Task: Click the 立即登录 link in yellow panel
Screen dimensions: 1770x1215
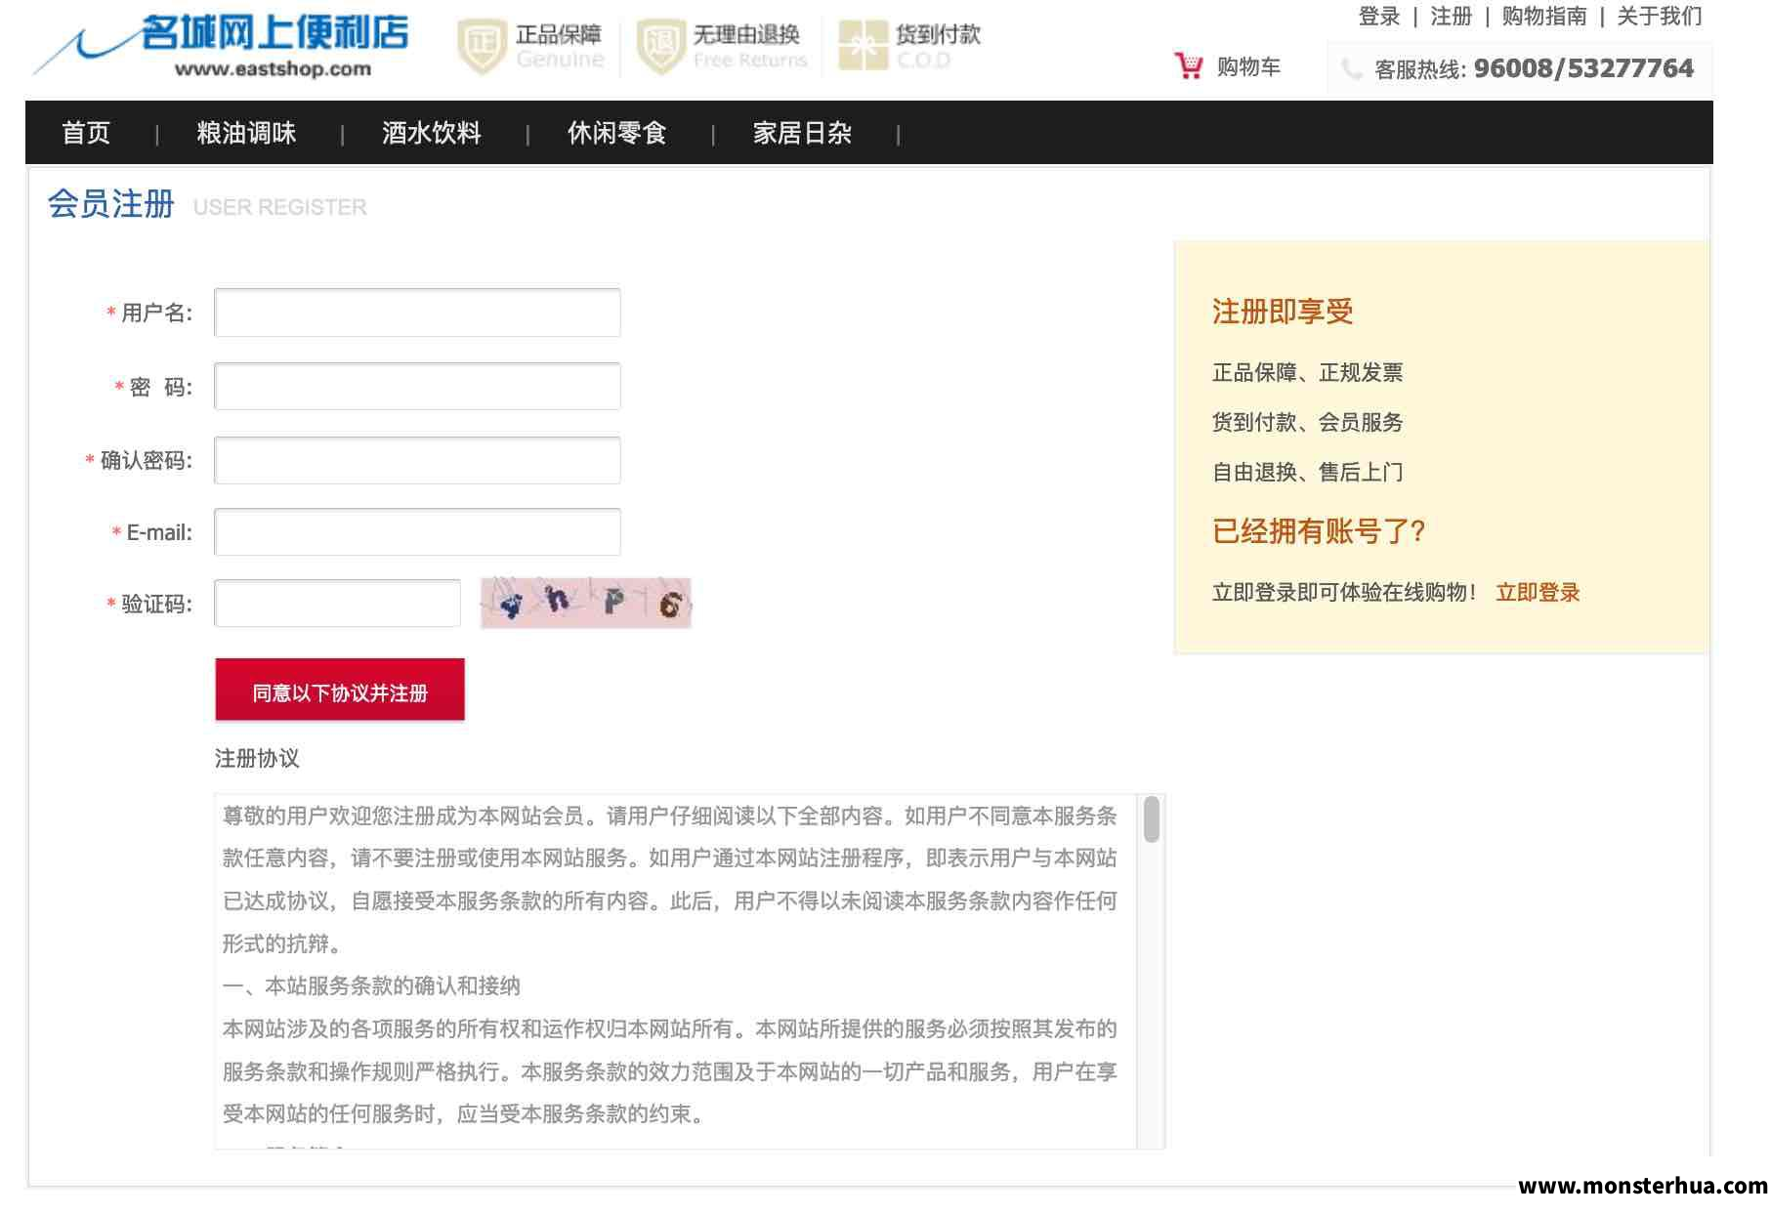Action: (x=1538, y=592)
